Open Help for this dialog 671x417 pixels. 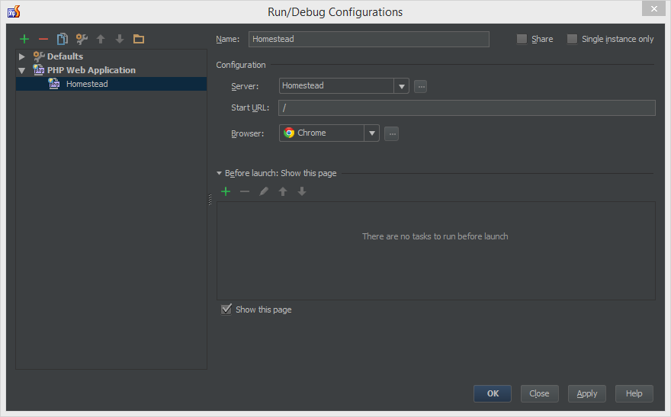coord(634,393)
